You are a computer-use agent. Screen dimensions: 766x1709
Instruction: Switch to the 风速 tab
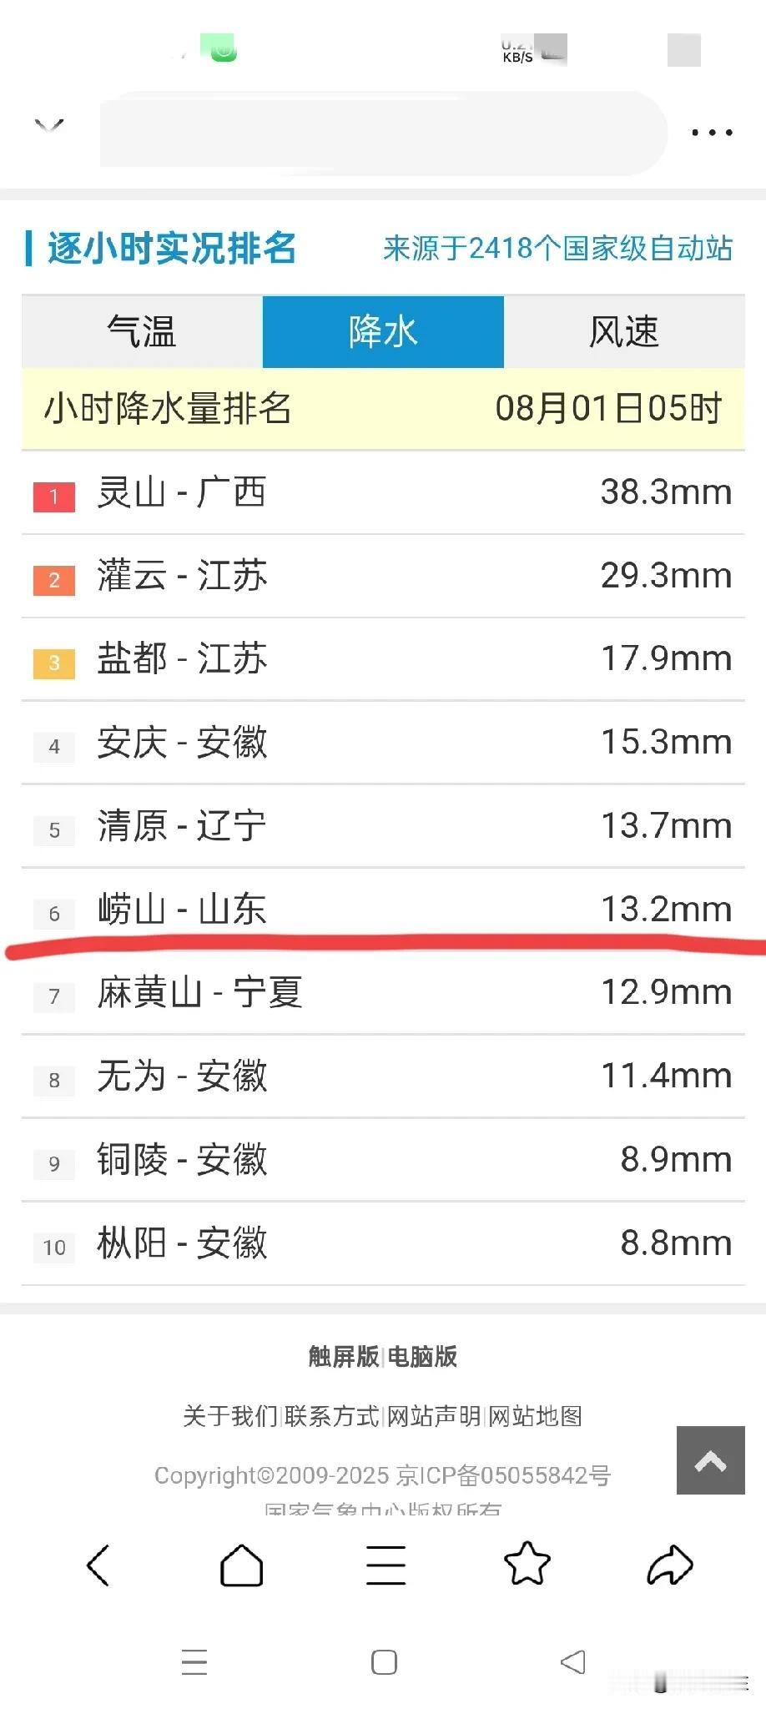(624, 331)
